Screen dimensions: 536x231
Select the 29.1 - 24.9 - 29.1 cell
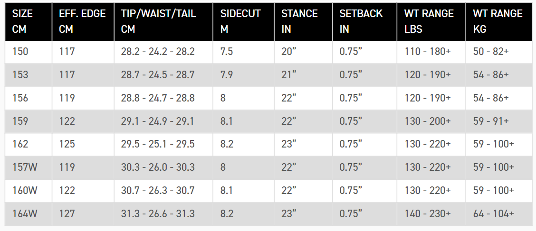158,121
